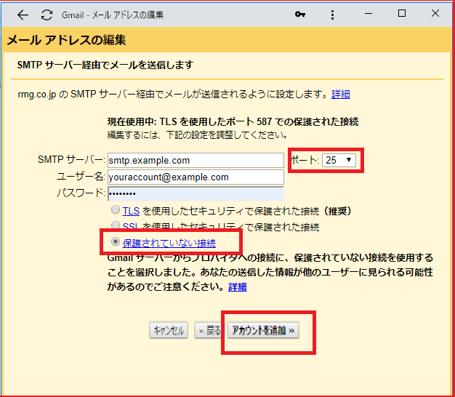Image resolution: width=455 pixels, height=397 pixels.
Task: Click the saved password key icon
Action: [x=299, y=15]
